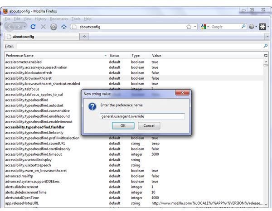Sort by the Status column header
The image size is (272, 211).
pyautogui.click(x=119, y=56)
